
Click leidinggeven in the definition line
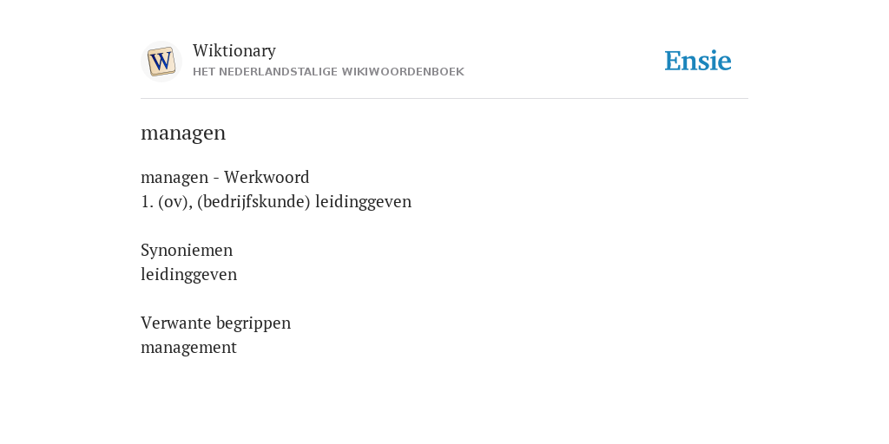[364, 201]
